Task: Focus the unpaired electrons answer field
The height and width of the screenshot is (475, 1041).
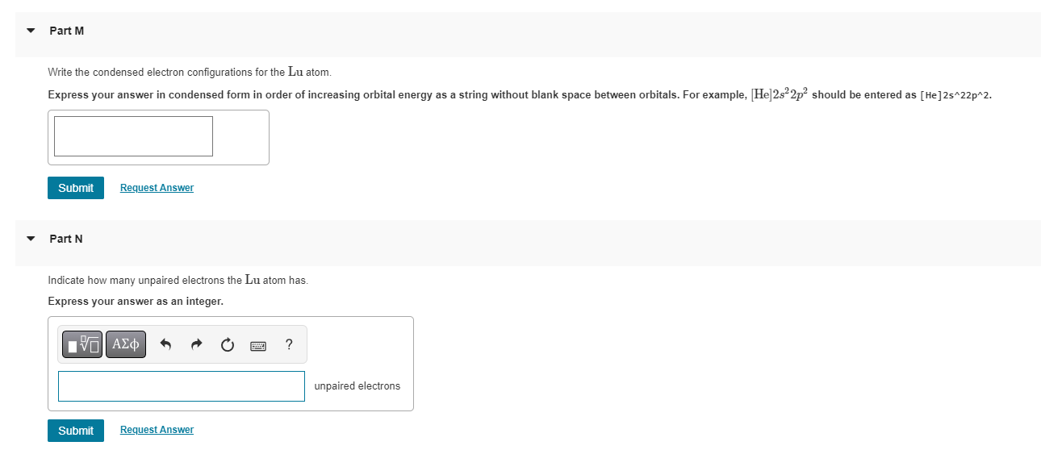Action: (182, 386)
